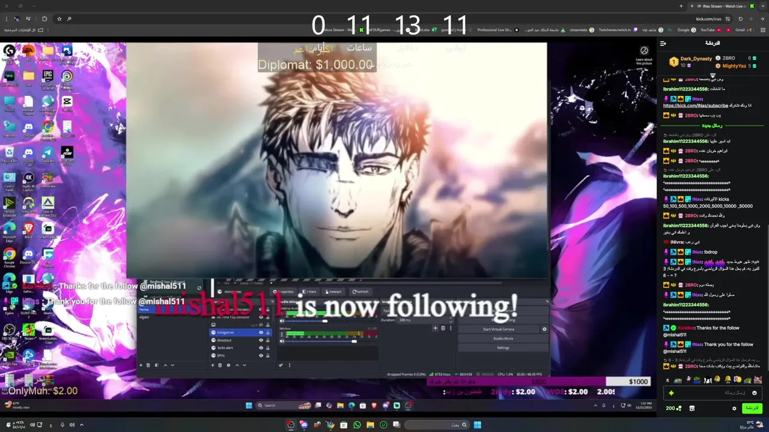The width and height of the screenshot is (769, 432).
Task: Open audio mixer three-dot menu in OBS
Action: coord(289,365)
